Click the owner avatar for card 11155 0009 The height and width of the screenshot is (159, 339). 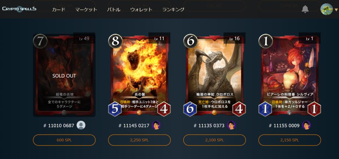pyautogui.click(x=306, y=125)
